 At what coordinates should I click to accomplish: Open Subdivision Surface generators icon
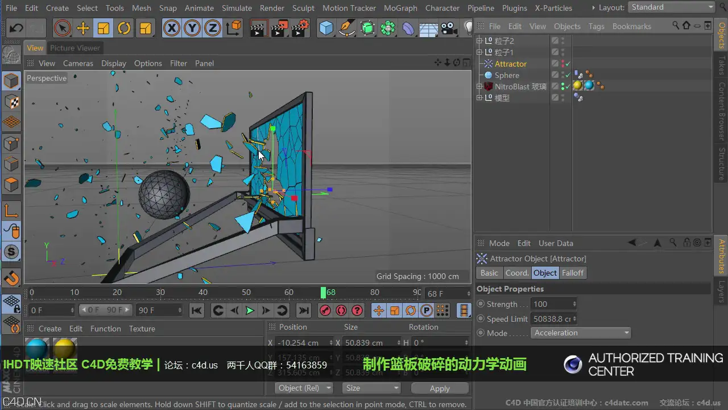[367, 28]
